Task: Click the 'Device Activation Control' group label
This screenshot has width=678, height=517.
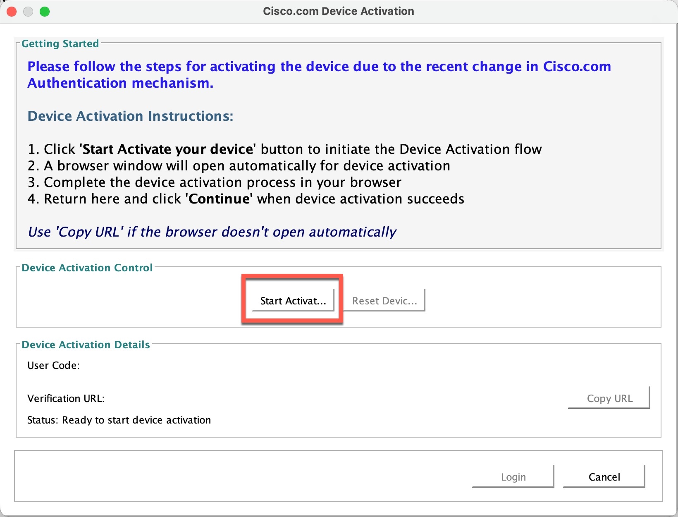Action: click(x=87, y=268)
